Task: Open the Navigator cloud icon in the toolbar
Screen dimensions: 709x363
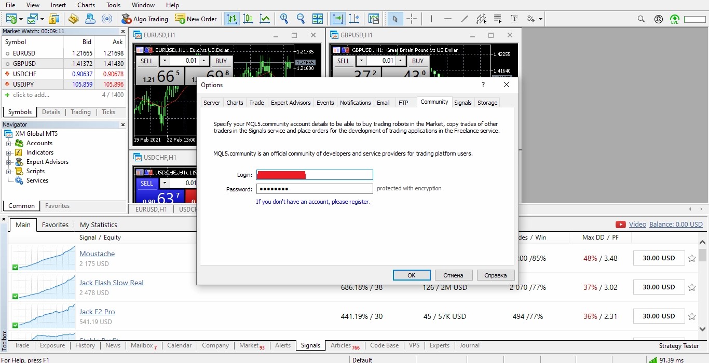Action: (x=90, y=19)
